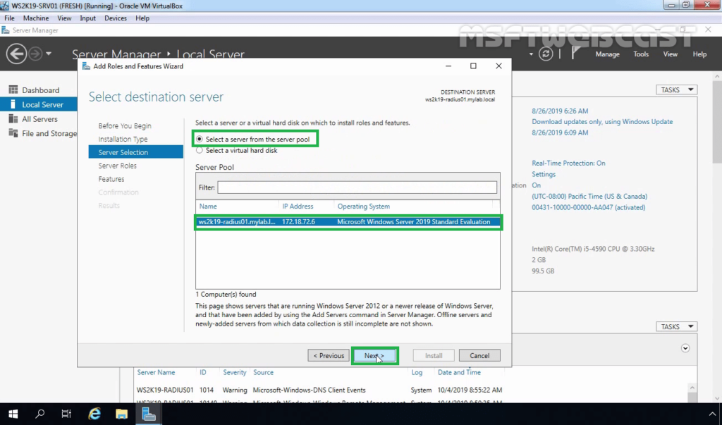This screenshot has width=722, height=425.
Task: Click Download updates only, using Windows Update link
Action: pos(602,121)
